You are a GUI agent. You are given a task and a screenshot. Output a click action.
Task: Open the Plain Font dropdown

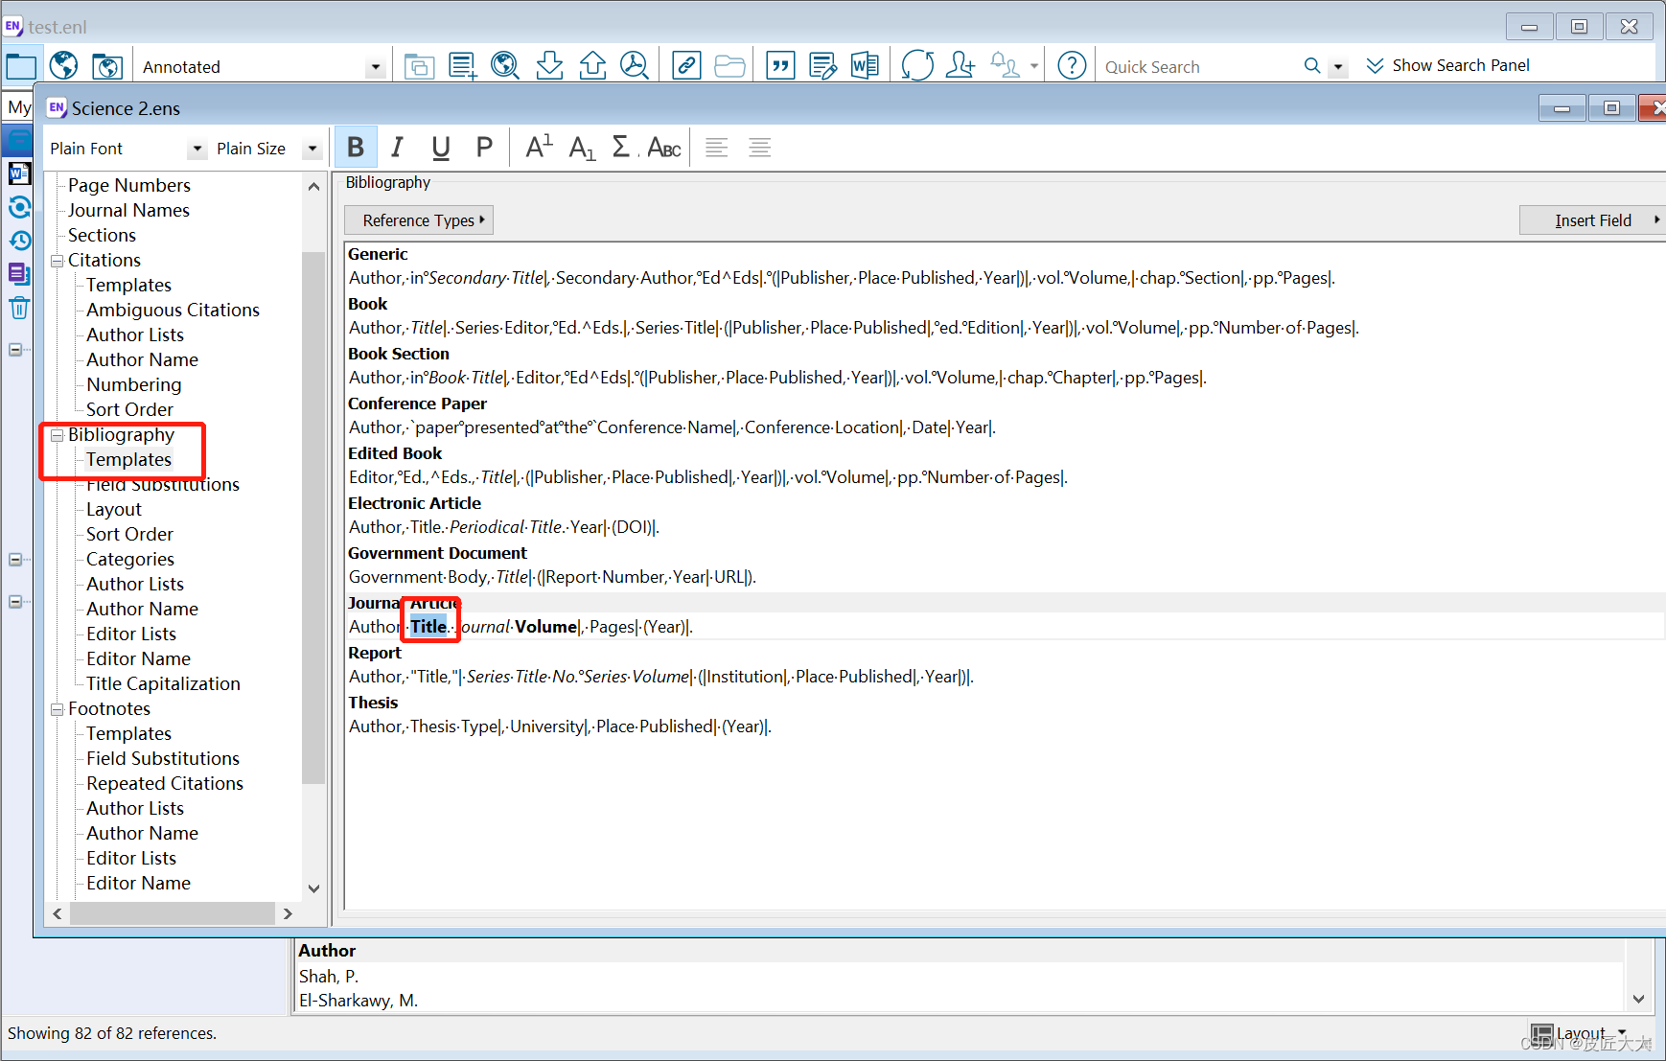pos(197,149)
